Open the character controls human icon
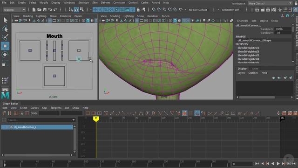The width and height of the screenshot is (298, 168). click(280, 10)
